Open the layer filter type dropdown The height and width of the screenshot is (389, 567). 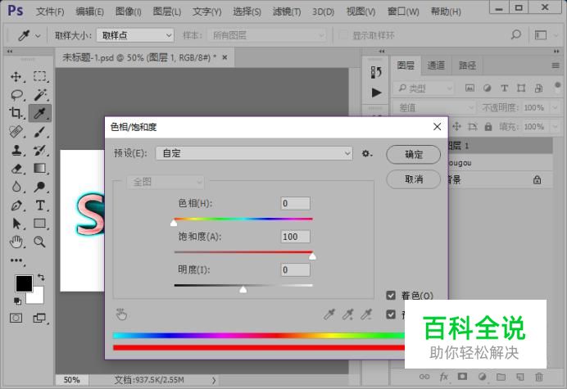point(424,88)
